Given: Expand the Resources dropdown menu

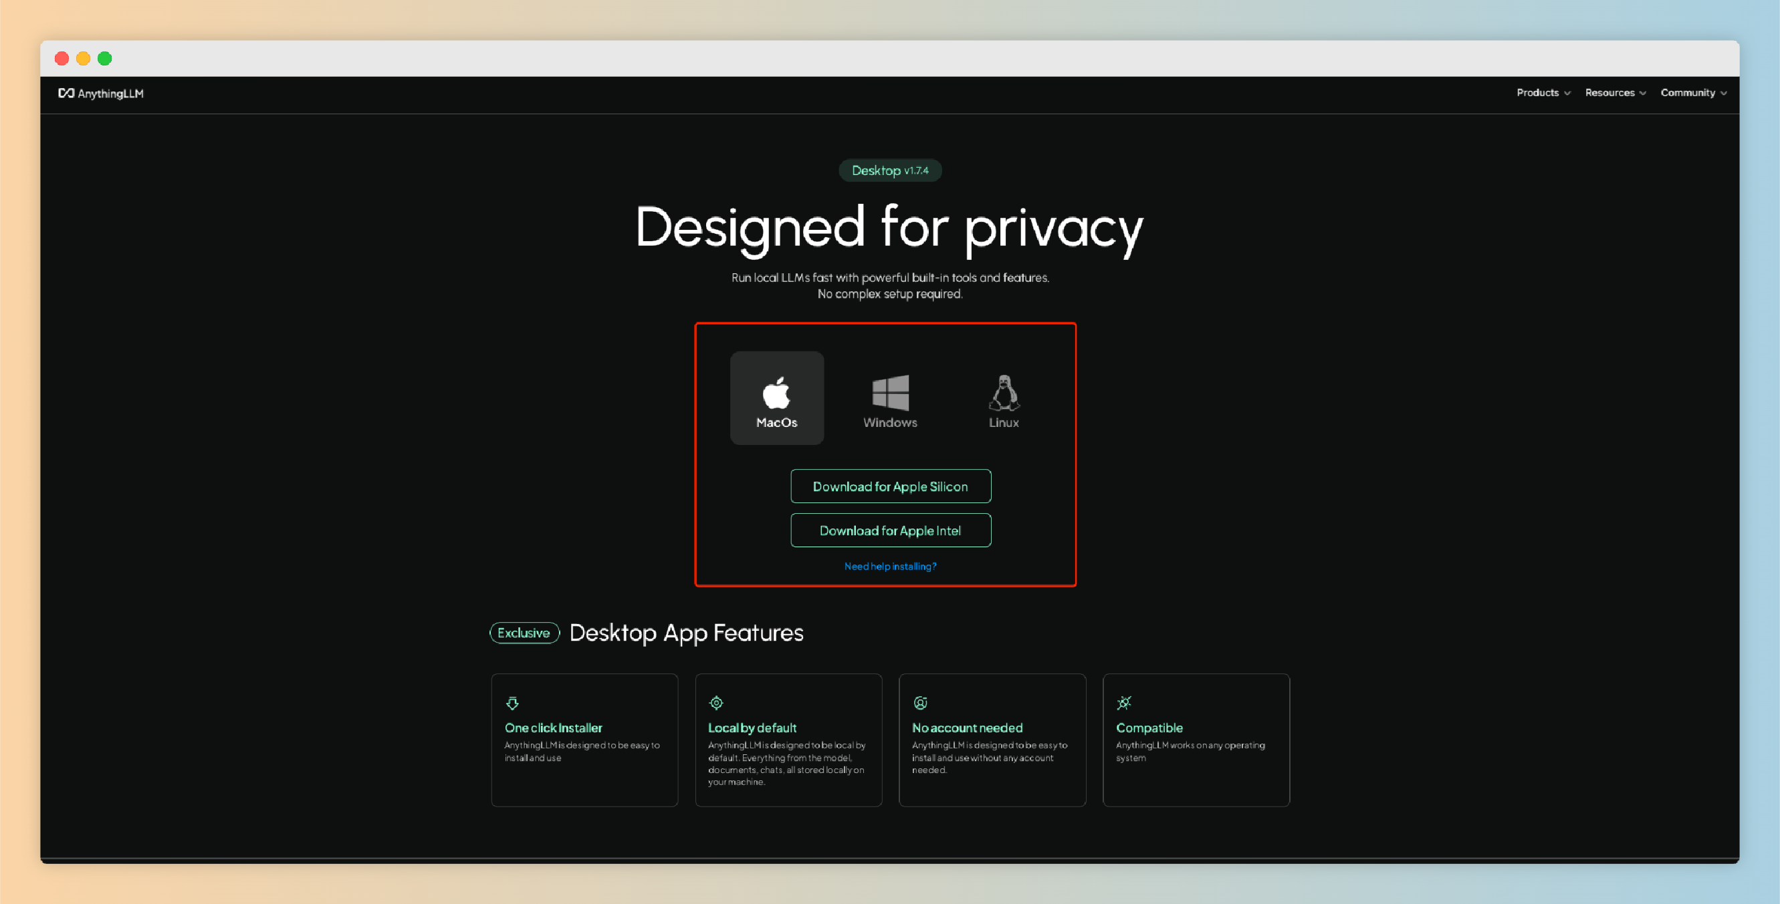Looking at the screenshot, I should coord(1614,93).
